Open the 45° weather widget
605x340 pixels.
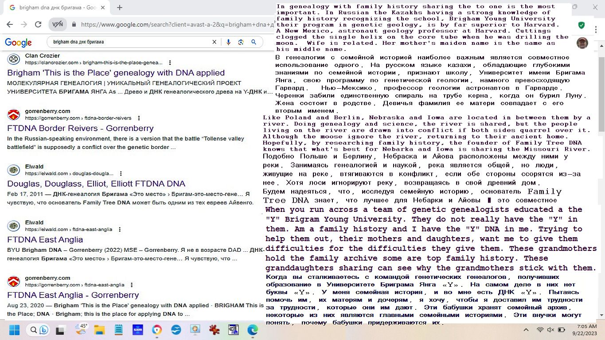(81, 329)
